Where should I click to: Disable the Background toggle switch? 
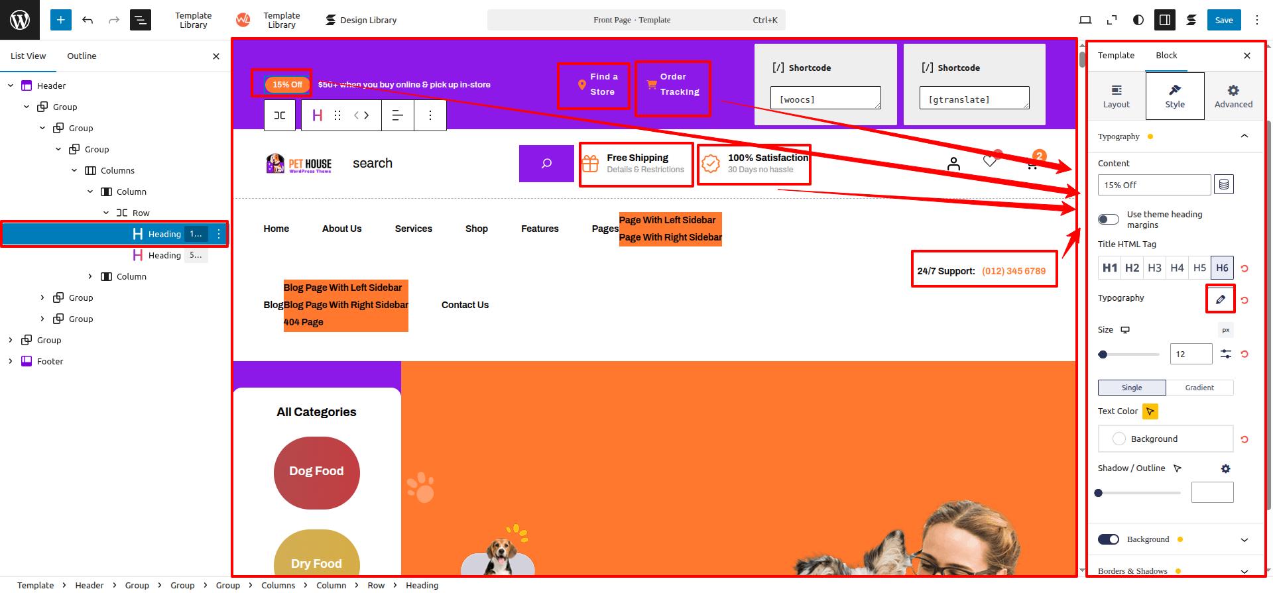tap(1109, 539)
